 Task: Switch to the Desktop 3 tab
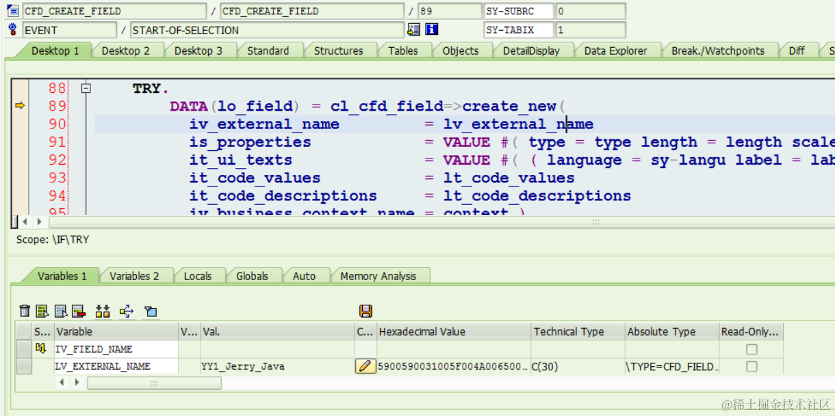(198, 51)
